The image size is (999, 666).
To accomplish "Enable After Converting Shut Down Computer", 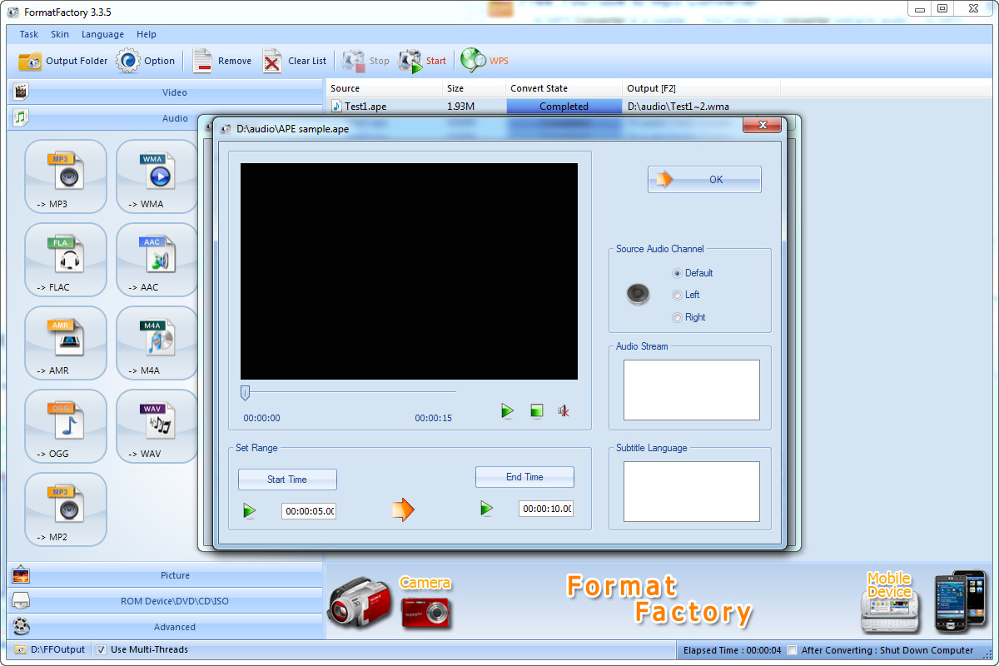I will click(793, 650).
